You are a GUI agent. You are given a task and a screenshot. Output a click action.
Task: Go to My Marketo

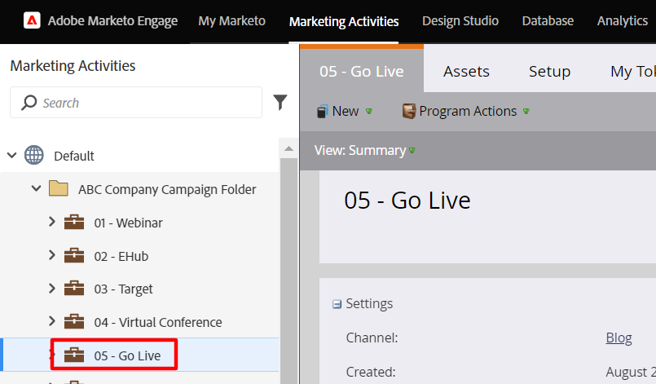[231, 21]
